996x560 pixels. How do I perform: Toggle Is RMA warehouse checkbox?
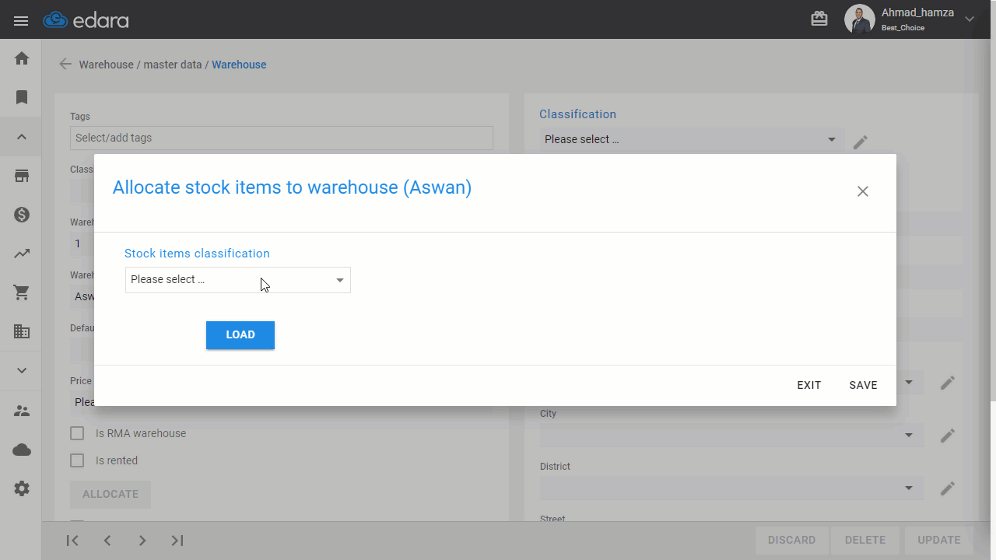[x=77, y=433]
